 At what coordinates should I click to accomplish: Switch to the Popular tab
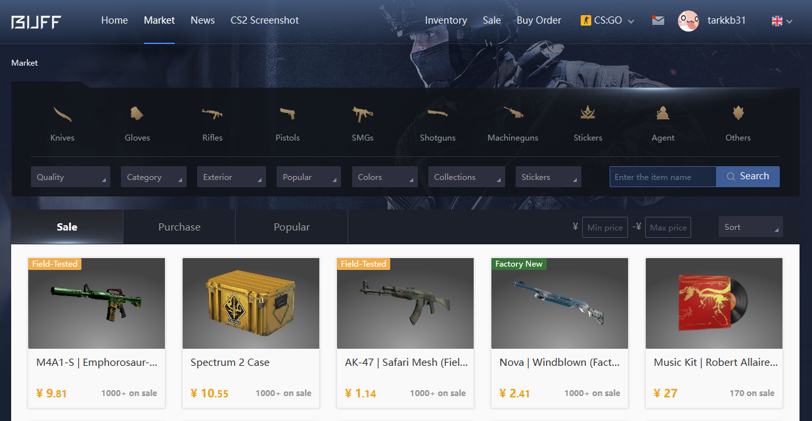292,227
